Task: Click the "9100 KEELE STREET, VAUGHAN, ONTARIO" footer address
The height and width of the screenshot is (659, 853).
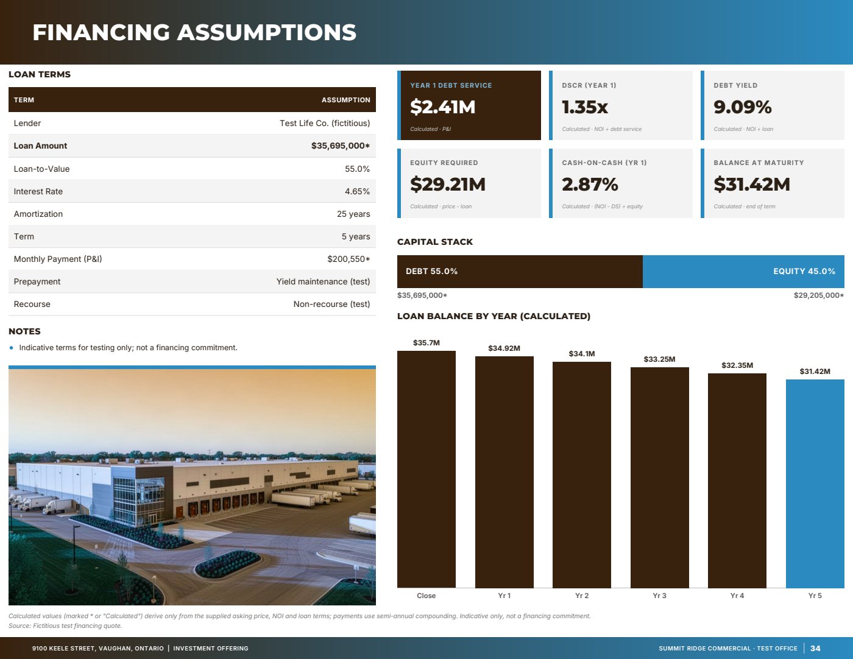Action: tap(98, 649)
